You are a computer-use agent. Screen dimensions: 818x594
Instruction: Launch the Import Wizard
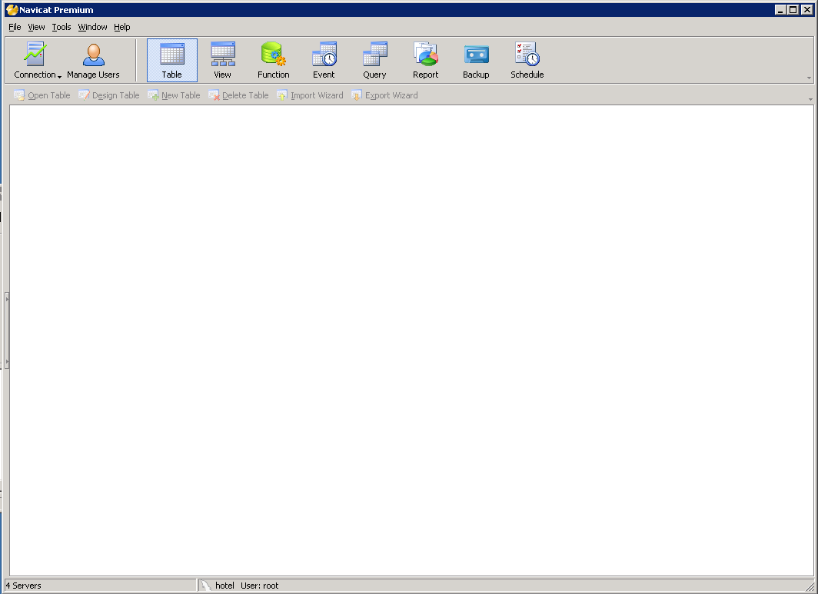coord(310,95)
